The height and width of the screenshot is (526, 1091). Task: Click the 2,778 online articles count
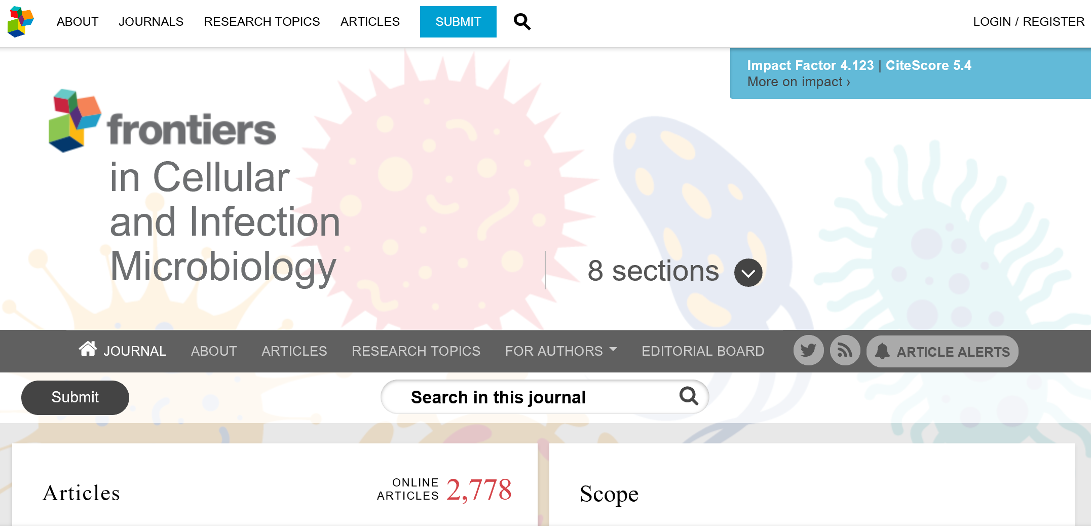click(479, 490)
